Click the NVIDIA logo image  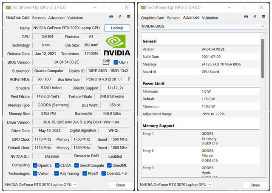[x=114, y=45]
